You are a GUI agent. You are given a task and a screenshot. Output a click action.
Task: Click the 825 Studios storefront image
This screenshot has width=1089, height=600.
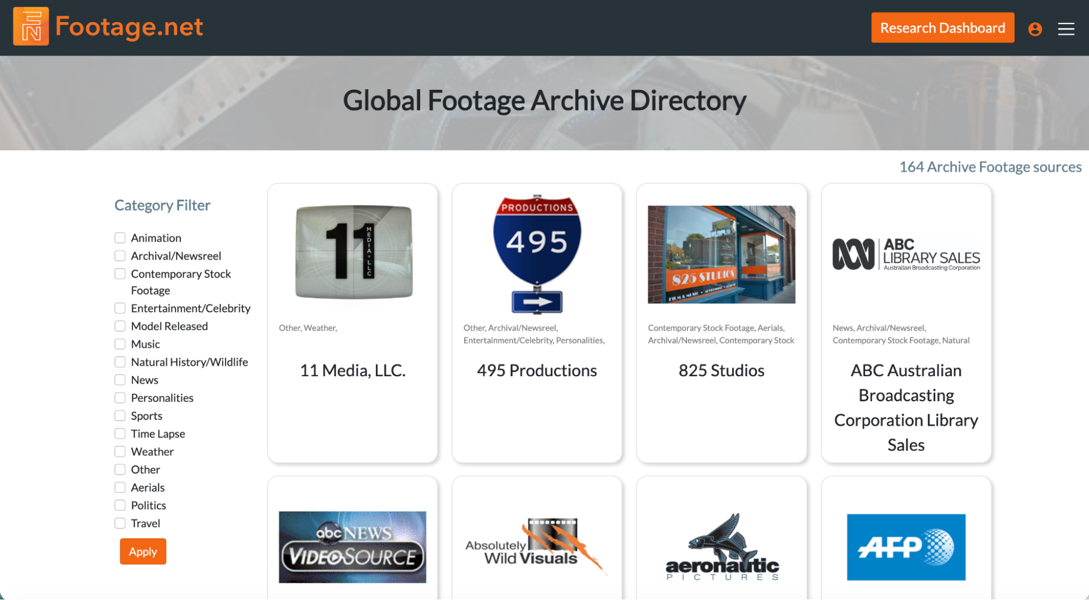pos(721,254)
